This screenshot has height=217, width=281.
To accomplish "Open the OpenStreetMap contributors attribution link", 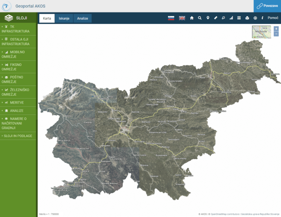I will (225, 214).
